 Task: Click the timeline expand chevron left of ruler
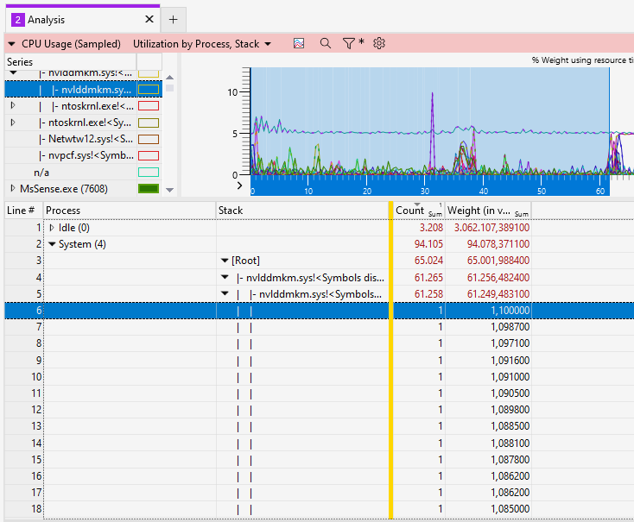point(239,186)
